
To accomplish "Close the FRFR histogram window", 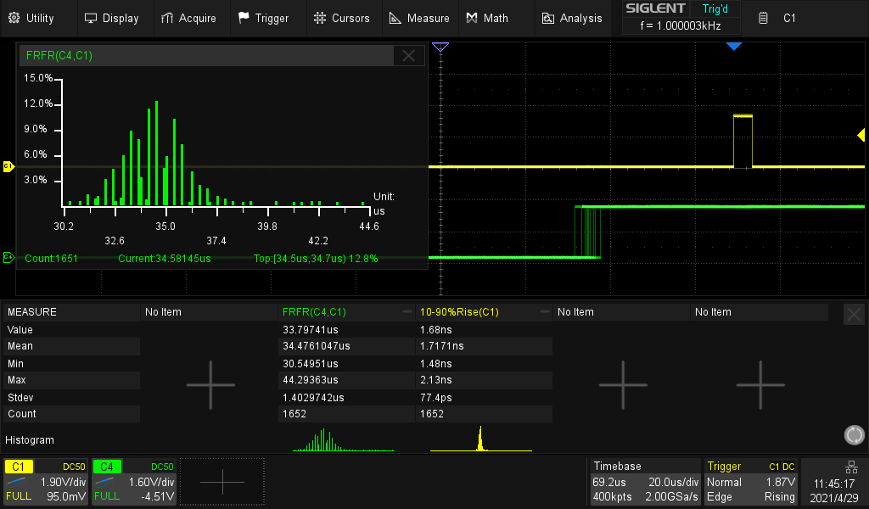I will pos(408,55).
